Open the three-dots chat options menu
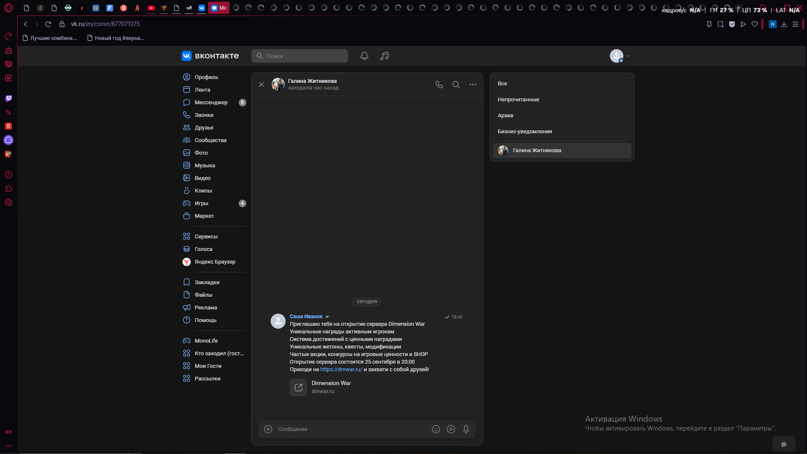This screenshot has height=454, width=807. (473, 84)
